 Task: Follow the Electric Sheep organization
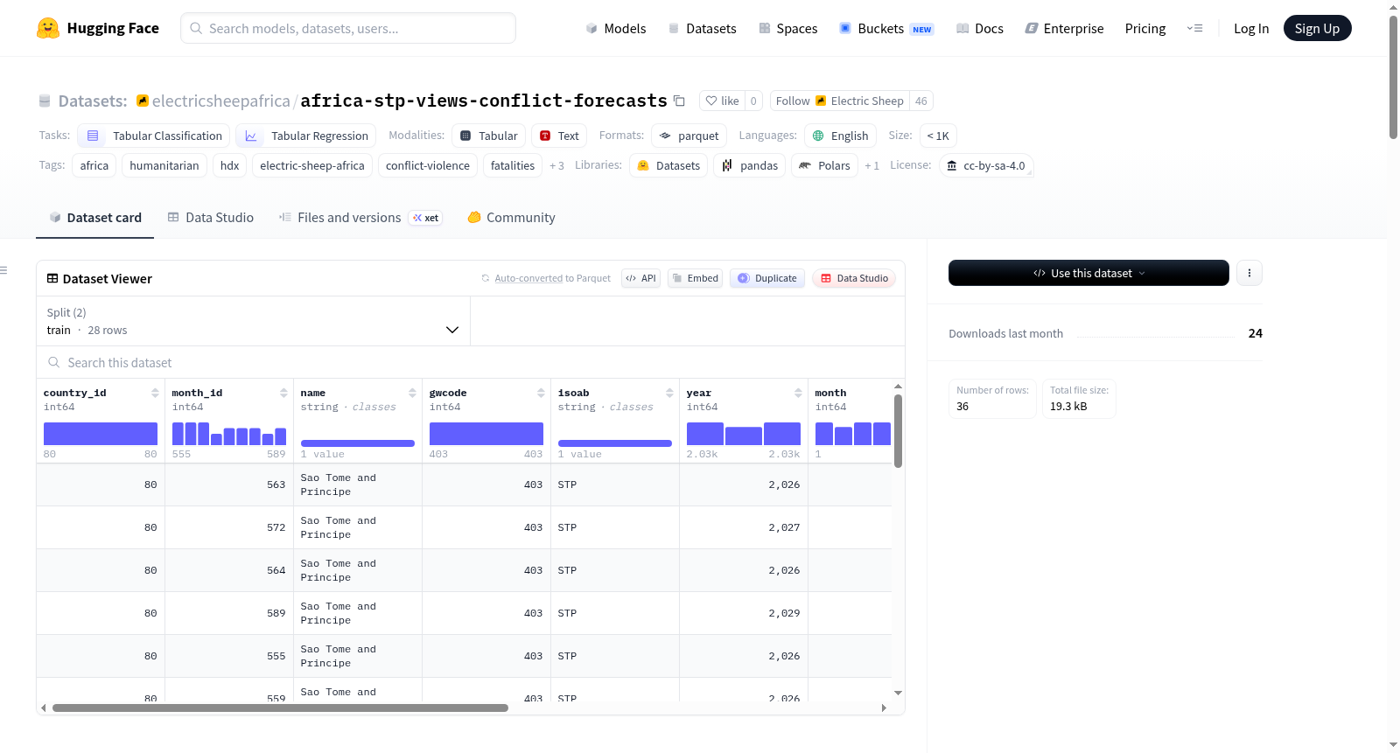point(839,101)
